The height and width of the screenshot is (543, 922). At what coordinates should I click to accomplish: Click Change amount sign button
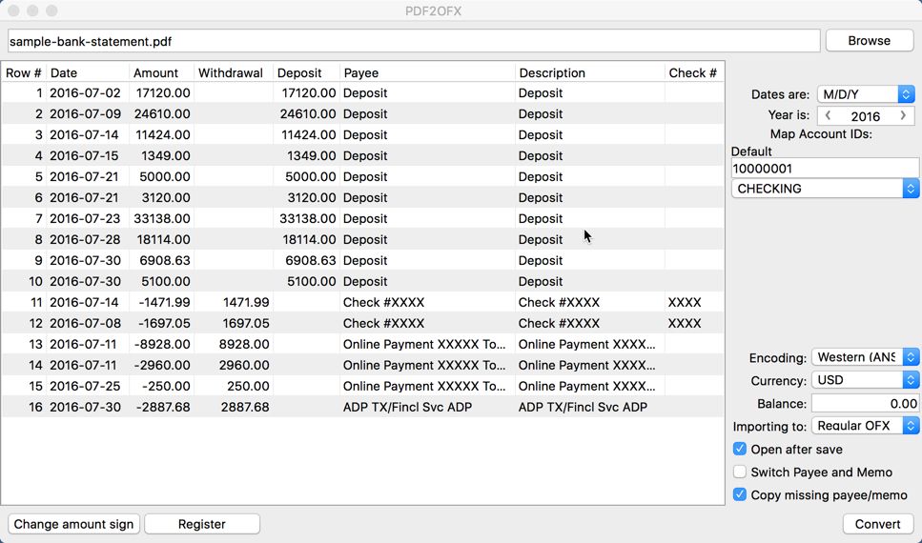click(73, 524)
